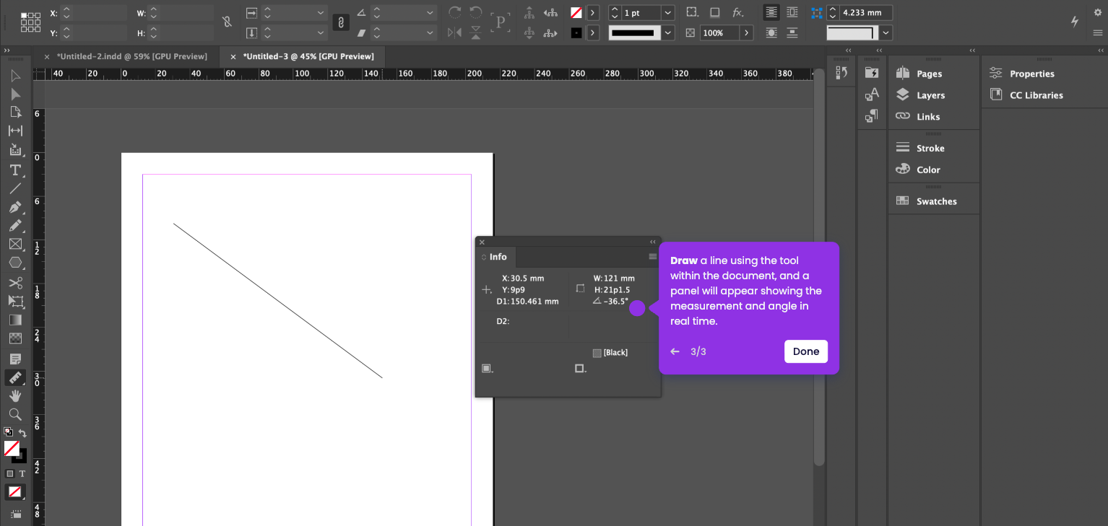Select the Polygon shape tool
The image size is (1108, 526).
[x=15, y=263]
